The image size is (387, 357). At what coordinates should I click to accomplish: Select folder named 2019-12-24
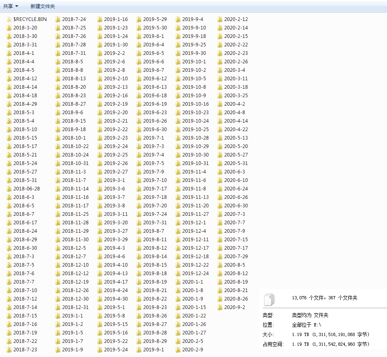(x=196, y=273)
